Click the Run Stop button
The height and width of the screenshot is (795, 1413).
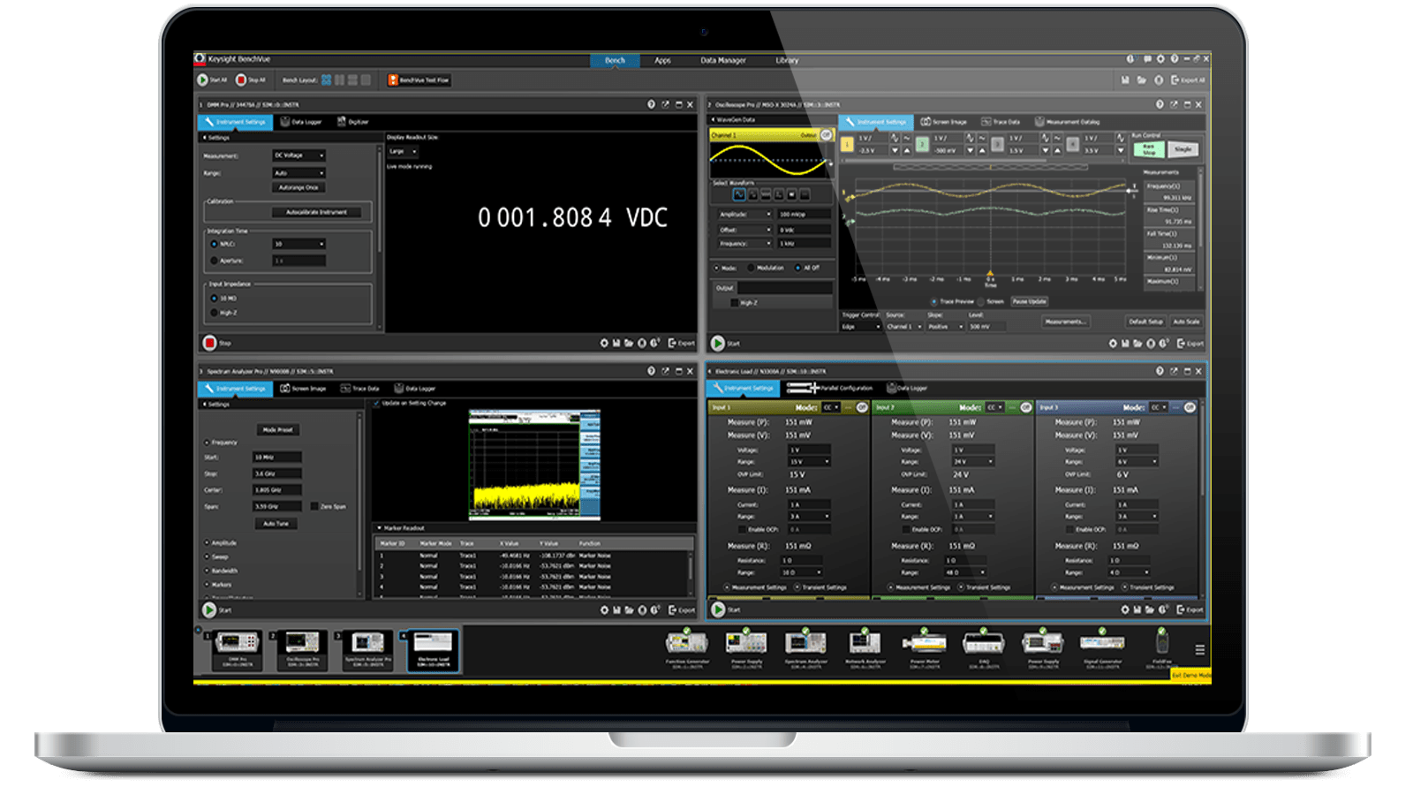click(x=1148, y=149)
